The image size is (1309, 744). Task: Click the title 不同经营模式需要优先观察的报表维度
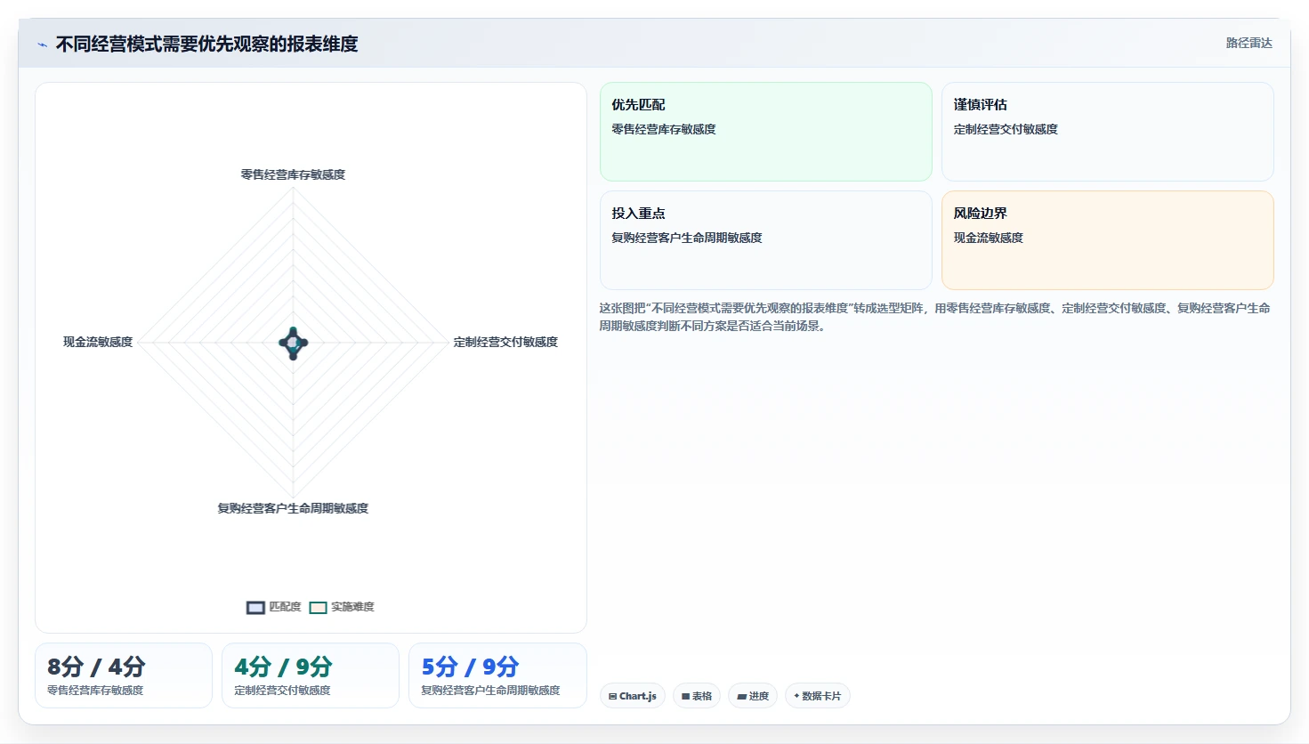tap(207, 44)
